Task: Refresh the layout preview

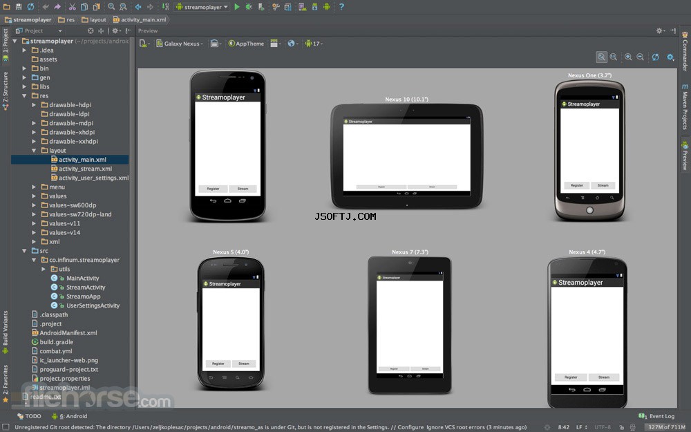Action: (x=655, y=57)
